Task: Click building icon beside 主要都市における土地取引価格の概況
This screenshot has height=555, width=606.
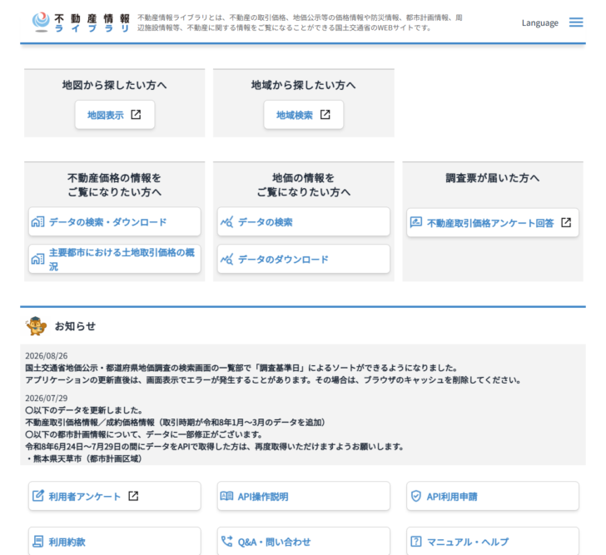Action: (38, 259)
